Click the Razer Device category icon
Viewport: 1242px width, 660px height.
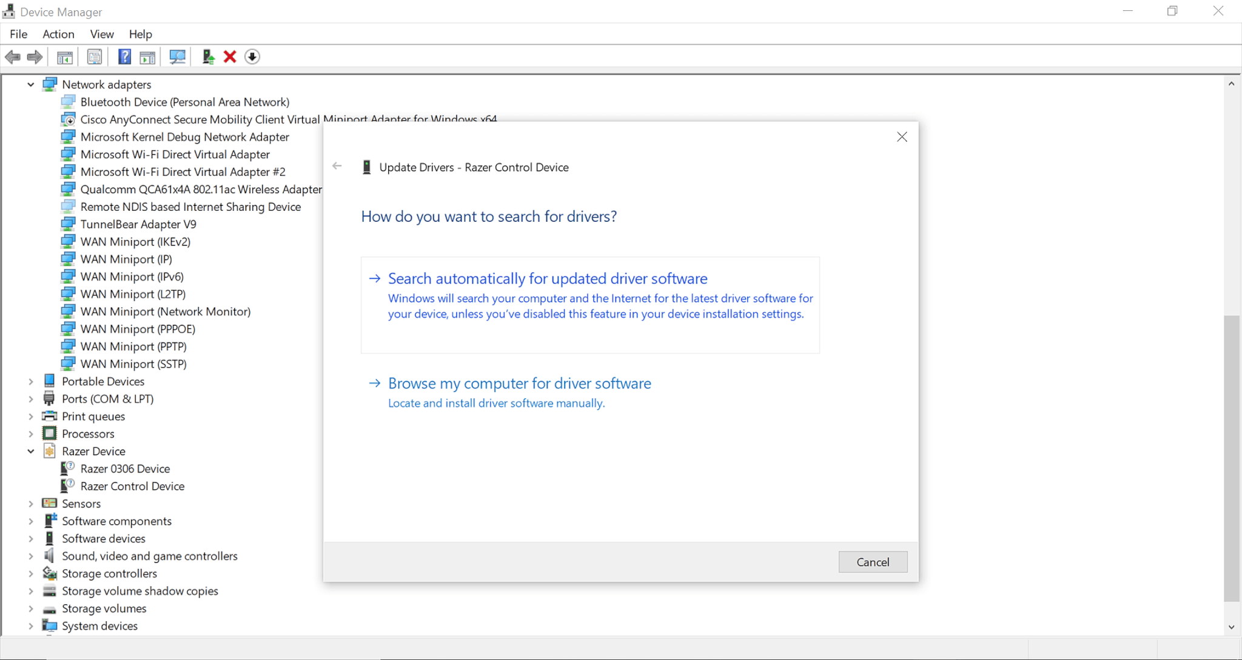coord(50,452)
